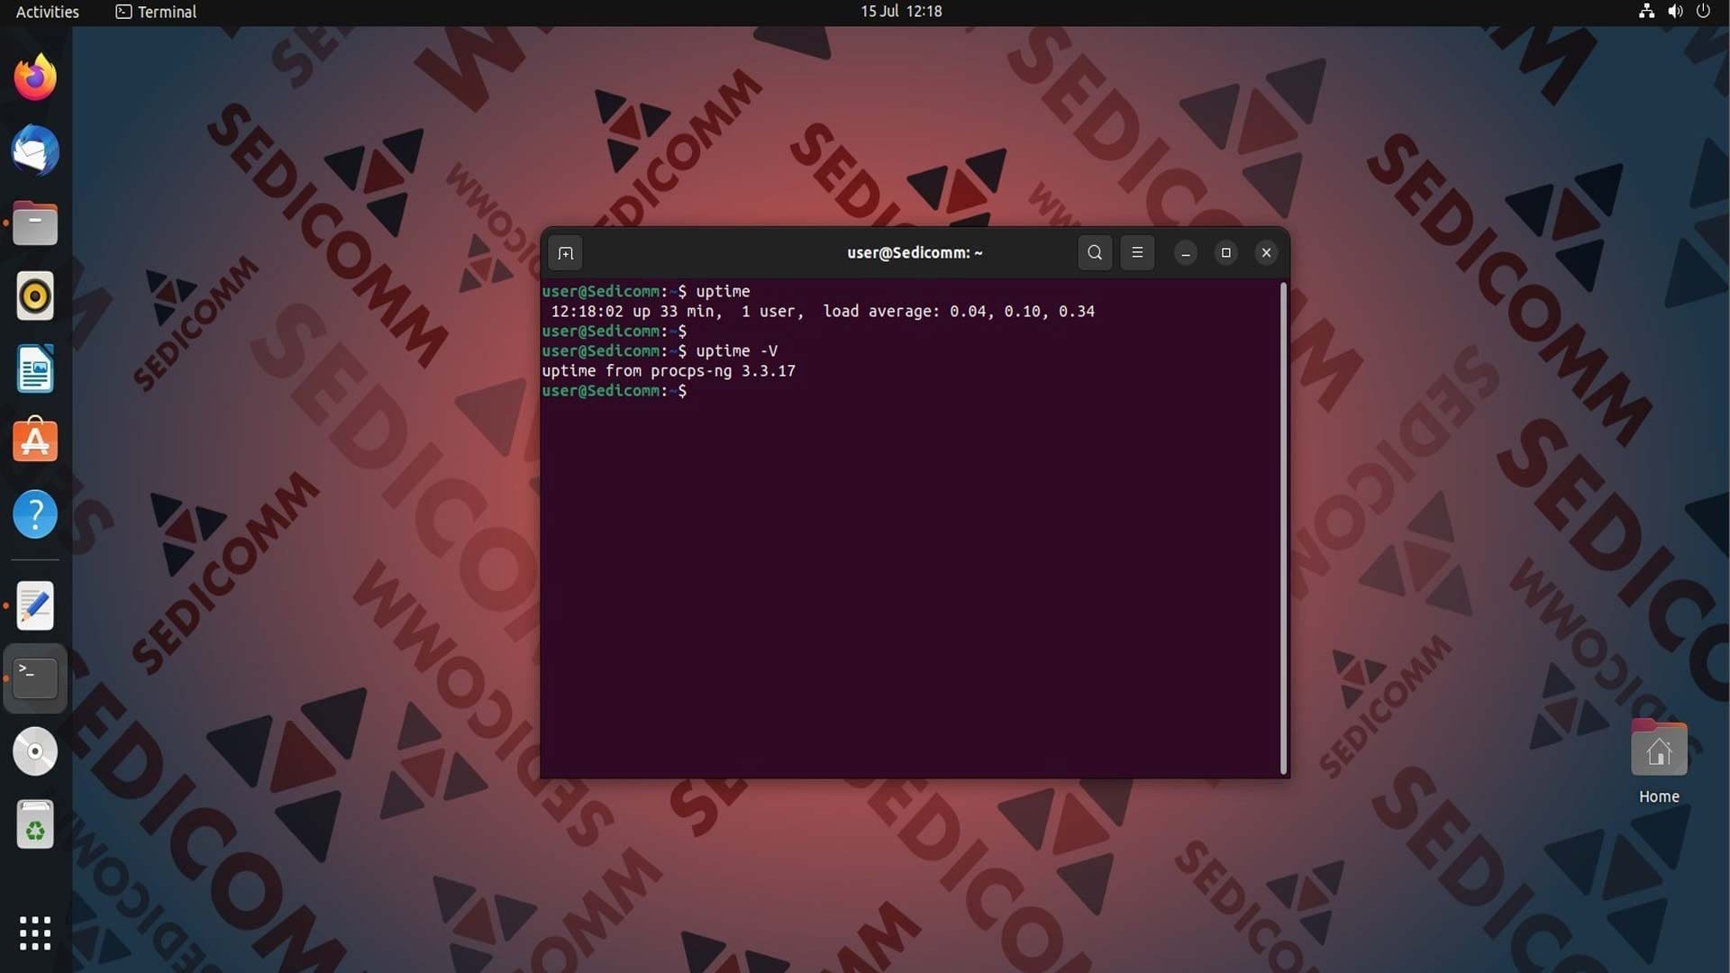
Task: Open the power menu icon
Action: pos(1703,12)
